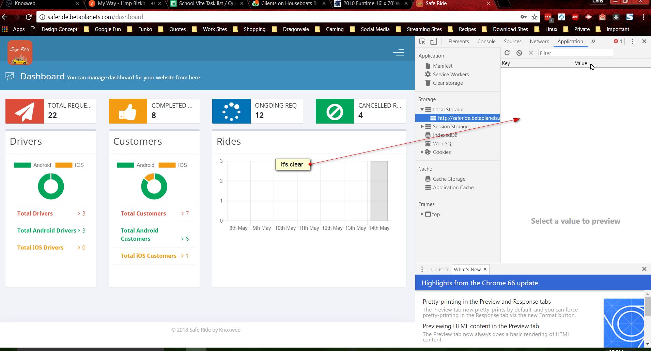Open the Total Android Drivers link

click(x=47, y=230)
